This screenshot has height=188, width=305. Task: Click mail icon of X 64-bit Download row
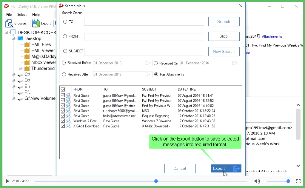coord(68,126)
